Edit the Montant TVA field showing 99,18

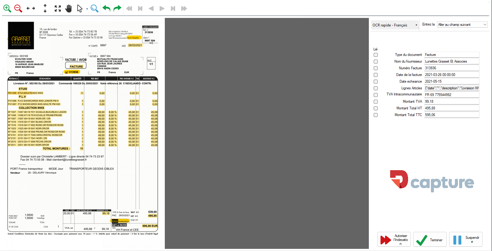452,101
